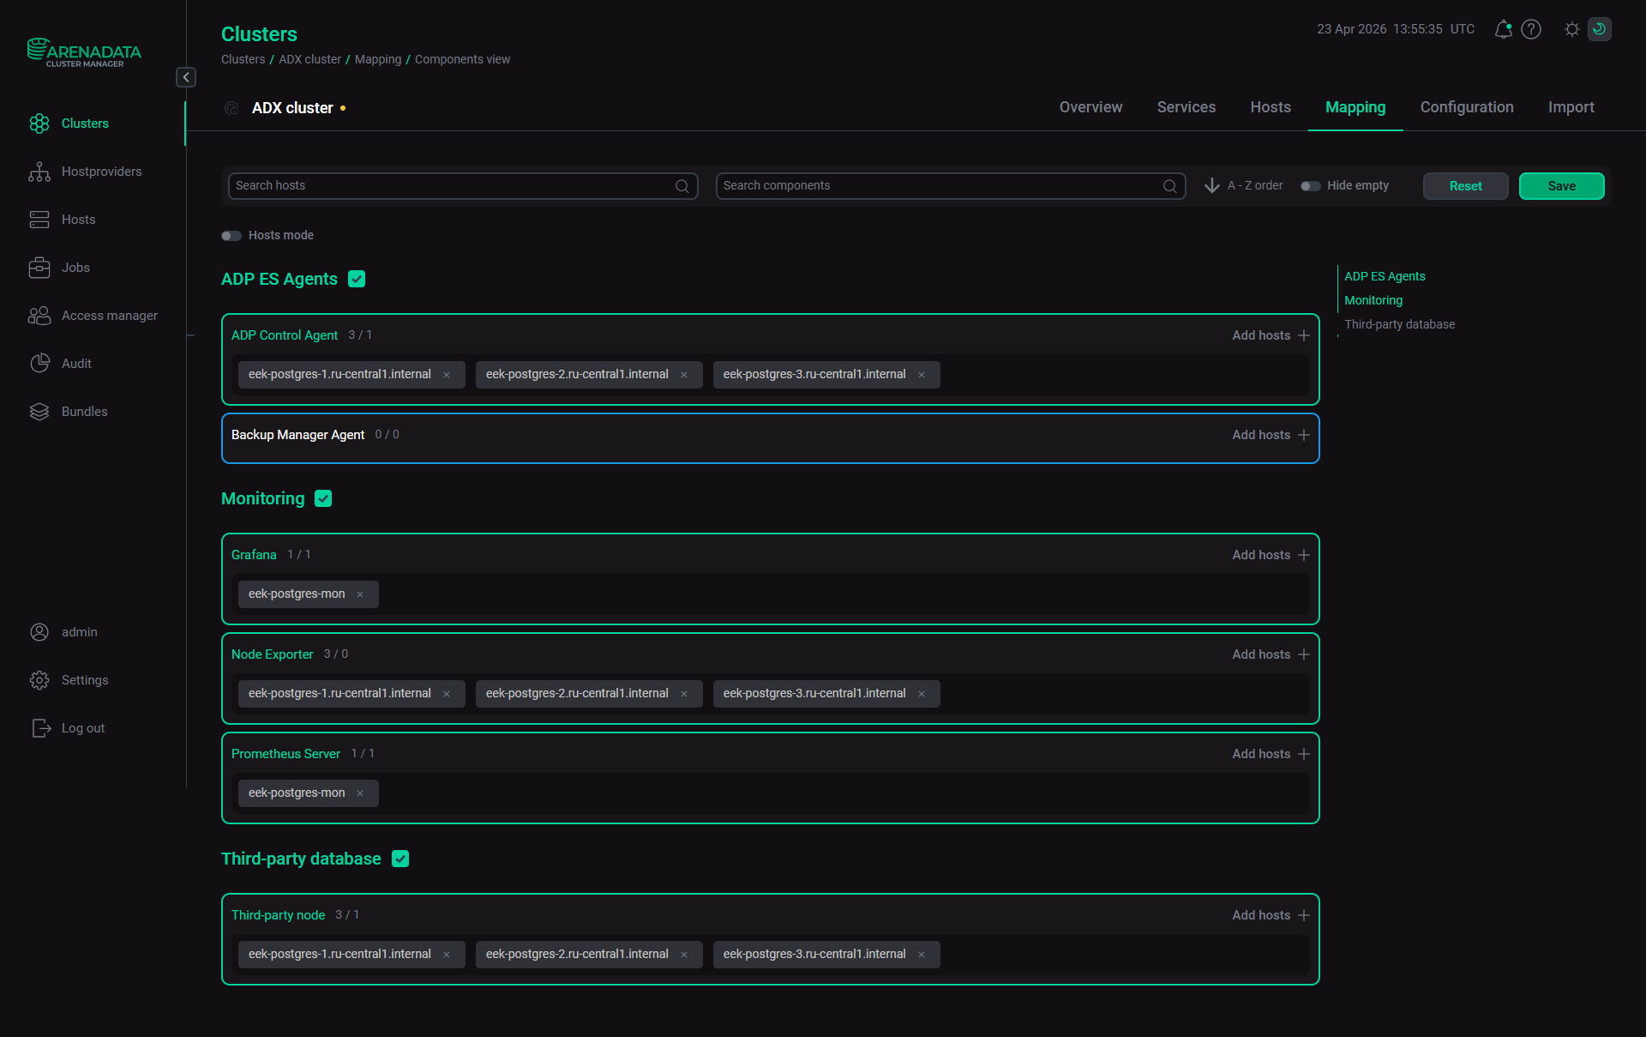The image size is (1646, 1037).
Task: Add hosts to Backup Manager Agent
Action: click(x=1271, y=435)
